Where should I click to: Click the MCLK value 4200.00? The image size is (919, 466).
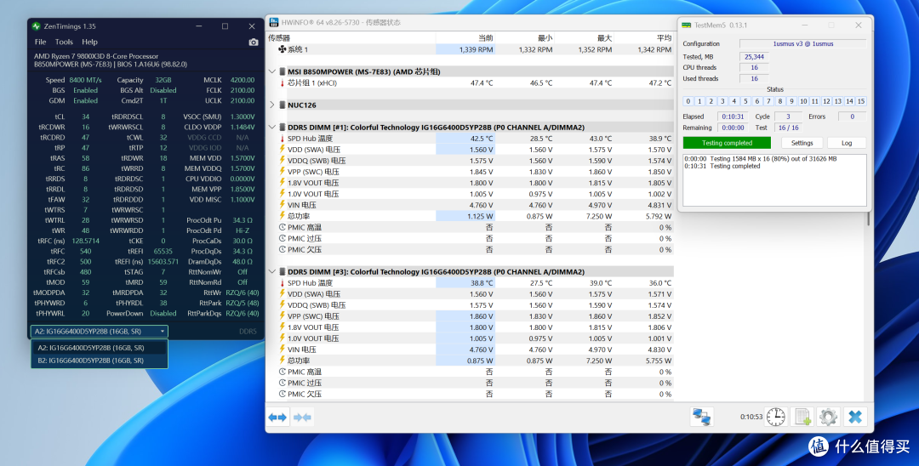pyautogui.click(x=242, y=80)
